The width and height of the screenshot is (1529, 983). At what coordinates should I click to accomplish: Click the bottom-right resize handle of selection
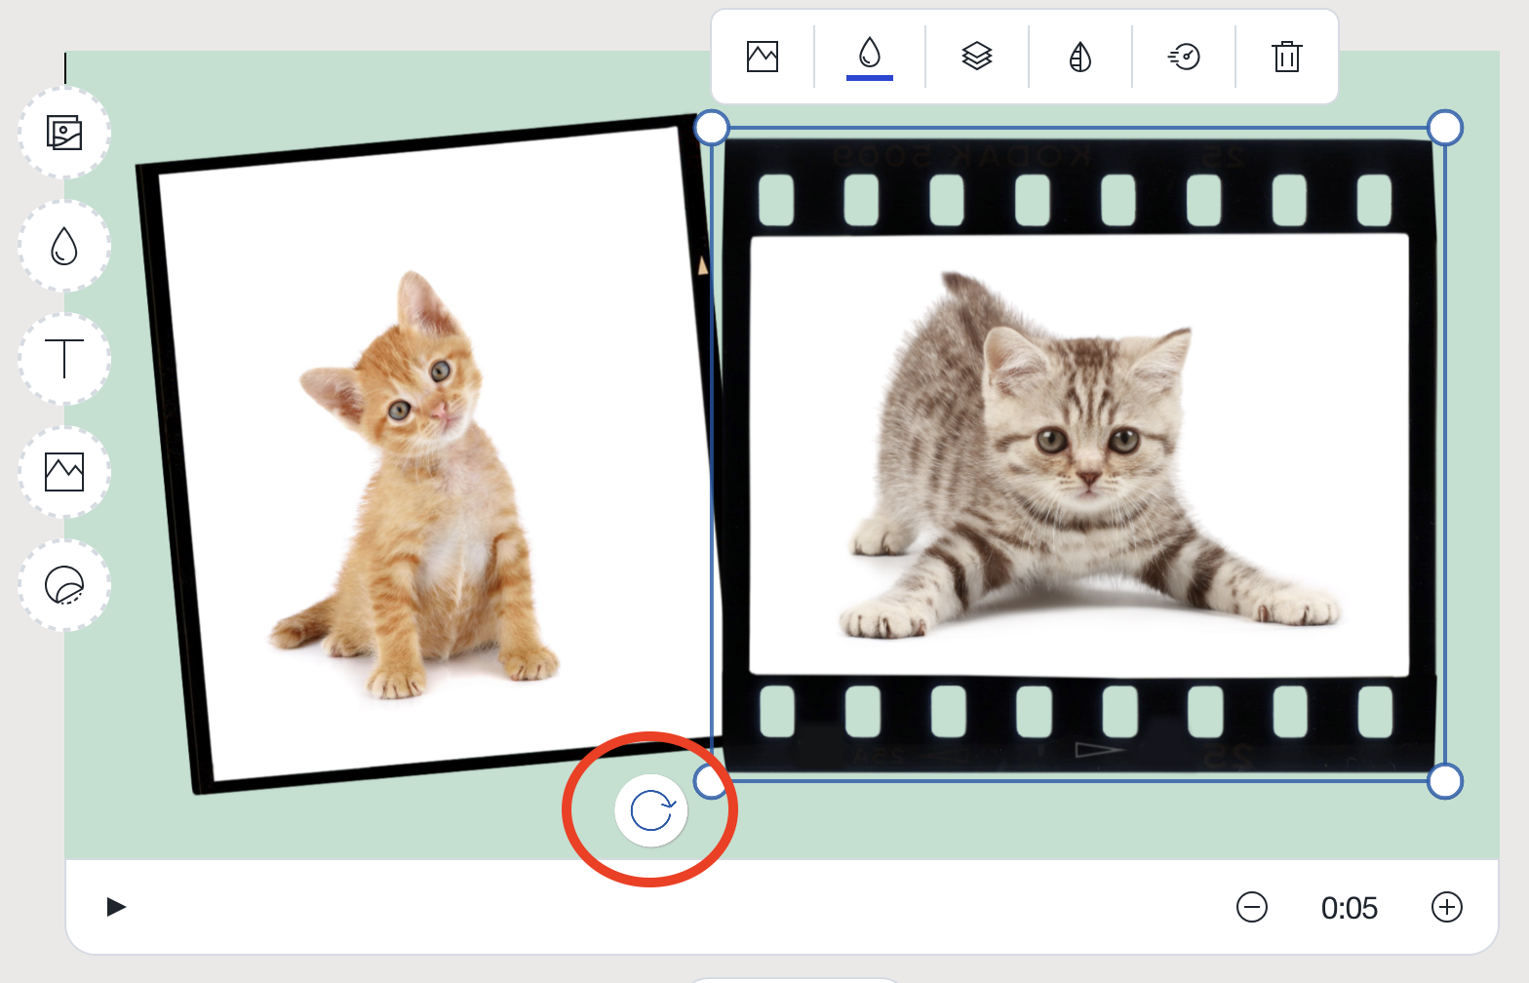pos(1444,781)
